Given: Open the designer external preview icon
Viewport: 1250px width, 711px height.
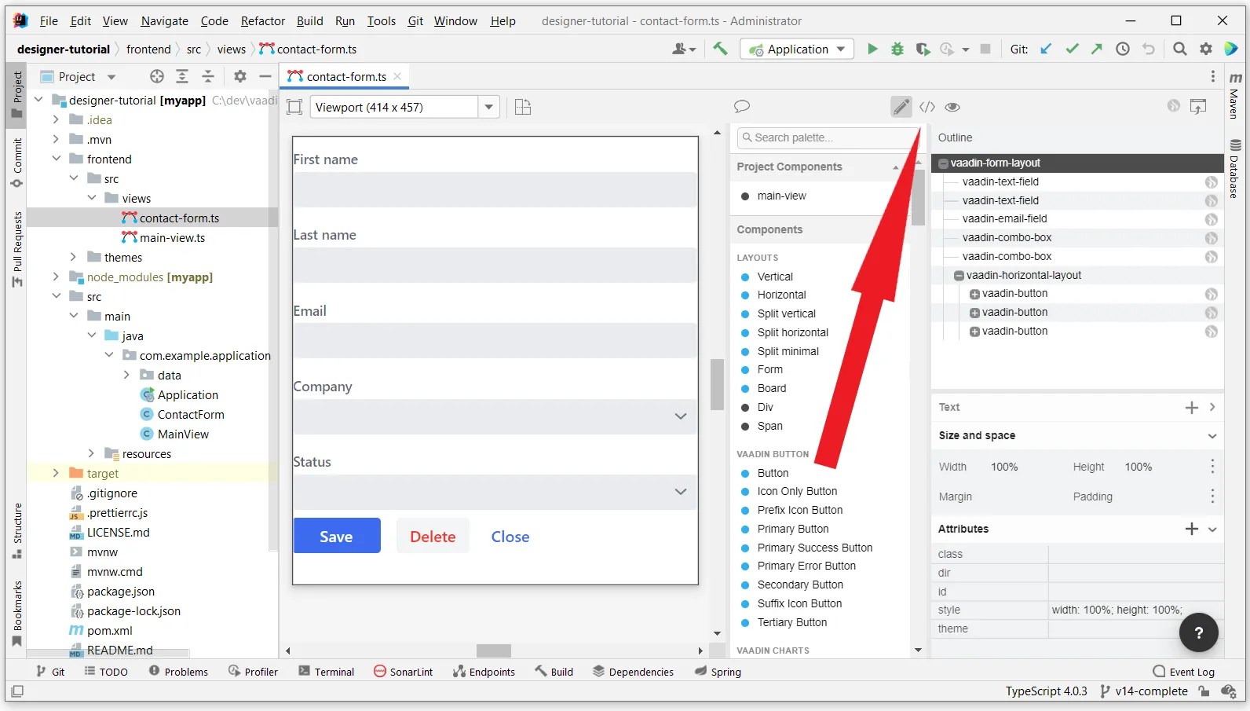Looking at the screenshot, I should (x=1198, y=106).
